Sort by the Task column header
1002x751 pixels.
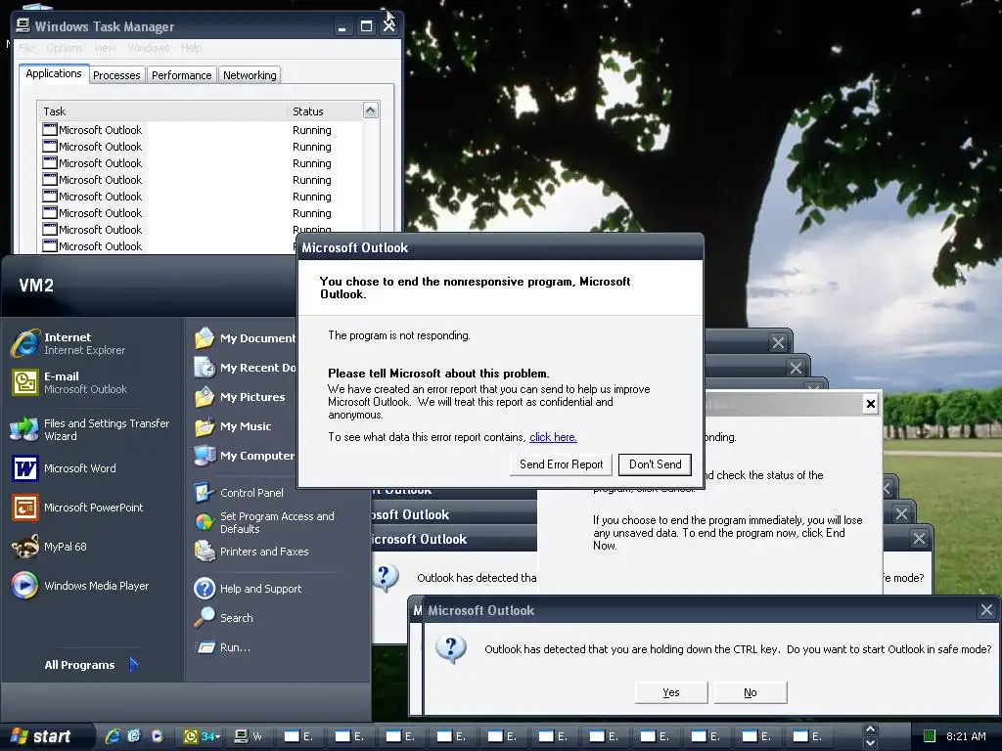coord(161,111)
